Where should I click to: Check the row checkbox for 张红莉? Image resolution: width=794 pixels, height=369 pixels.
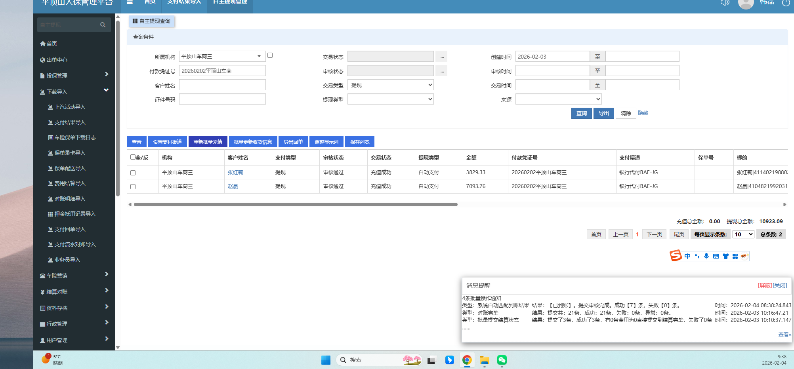tap(133, 173)
